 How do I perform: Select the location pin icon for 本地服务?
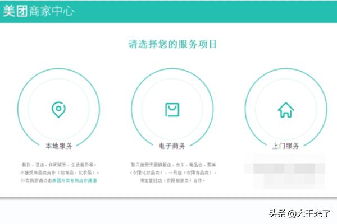pyautogui.click(x=58, y=110)
